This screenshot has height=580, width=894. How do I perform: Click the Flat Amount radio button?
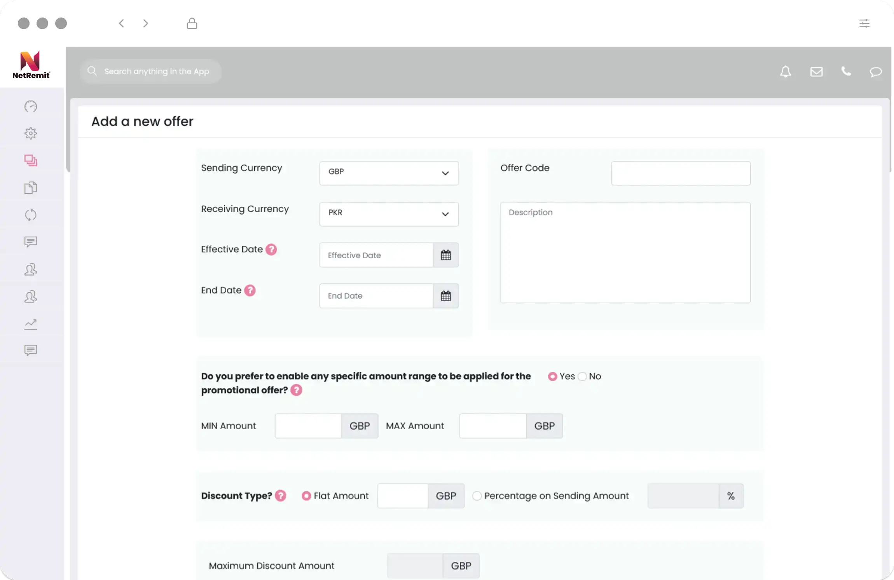(305, 495)
